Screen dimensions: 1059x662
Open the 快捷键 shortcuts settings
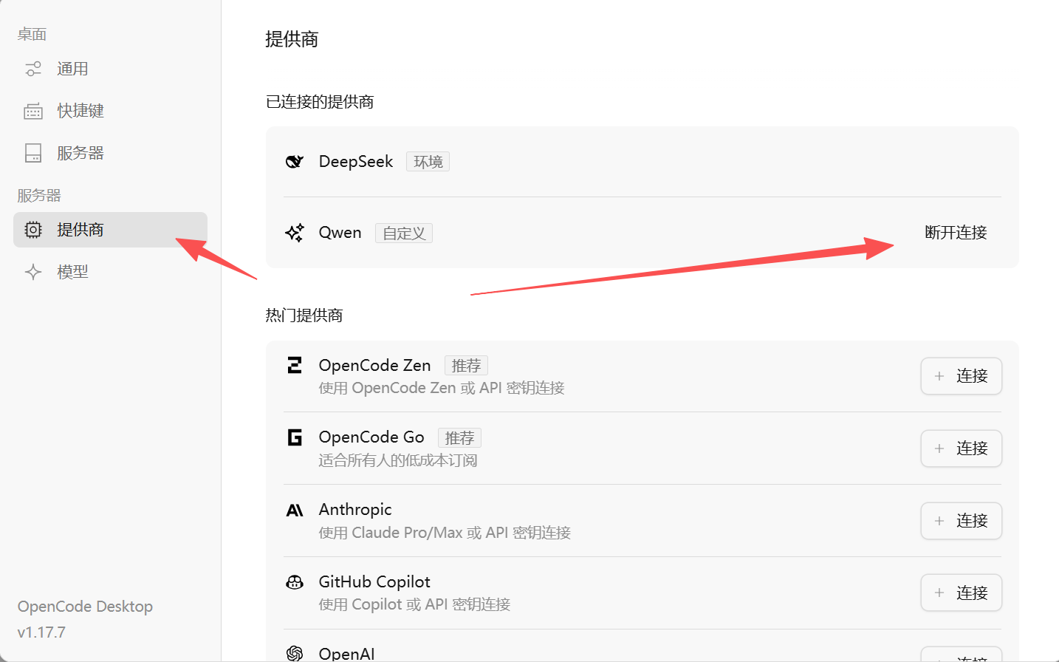pos(110,111)
